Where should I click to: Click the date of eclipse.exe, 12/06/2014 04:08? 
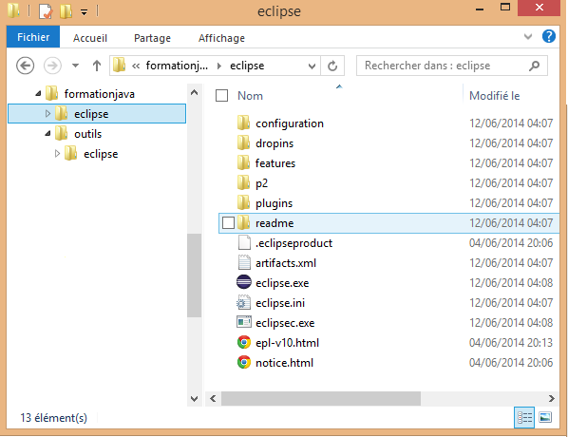point(511,283)
